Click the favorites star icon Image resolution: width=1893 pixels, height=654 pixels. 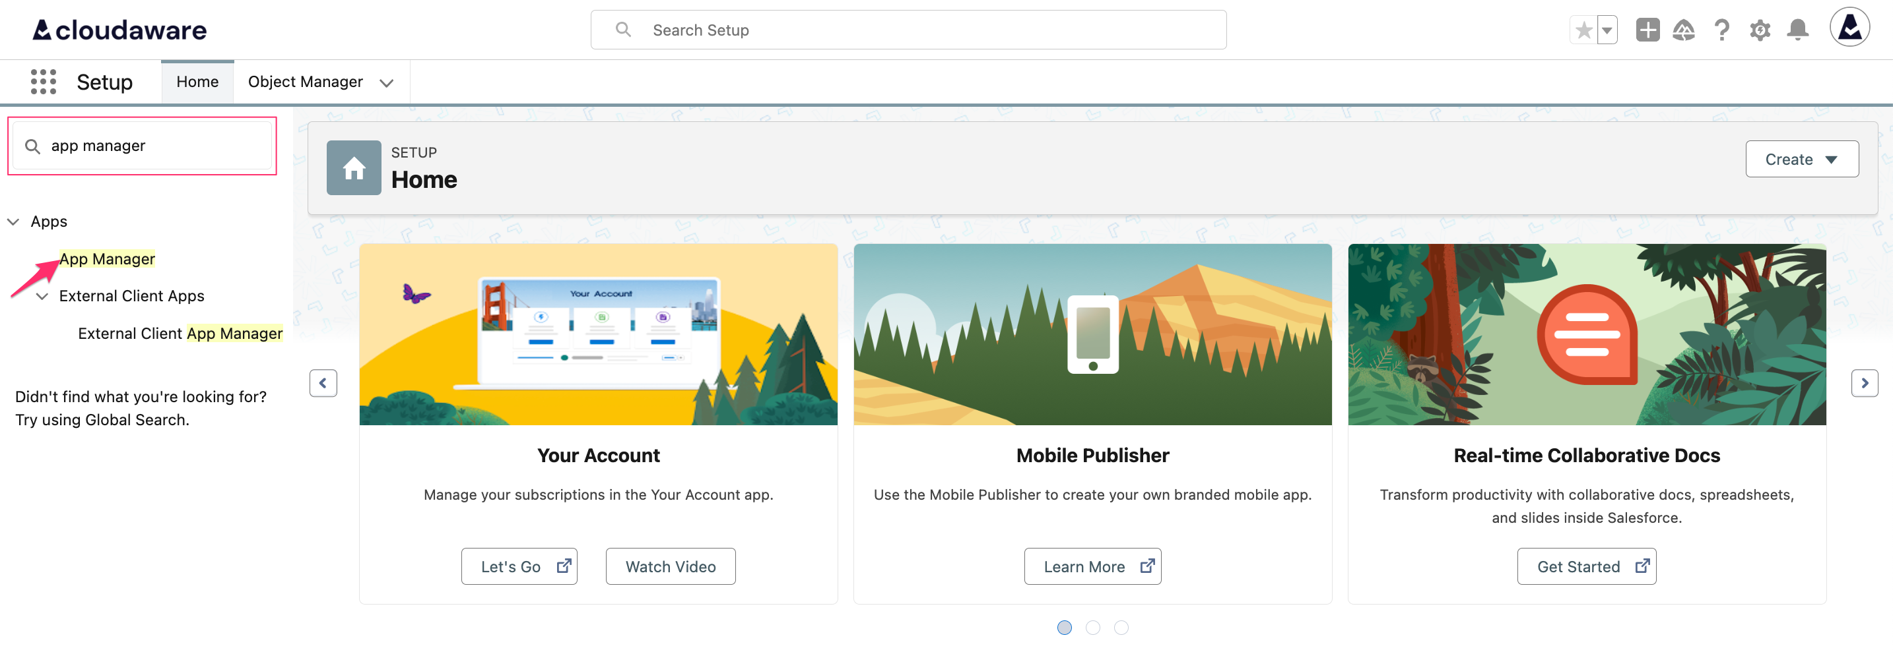[x=1583, y=30]
